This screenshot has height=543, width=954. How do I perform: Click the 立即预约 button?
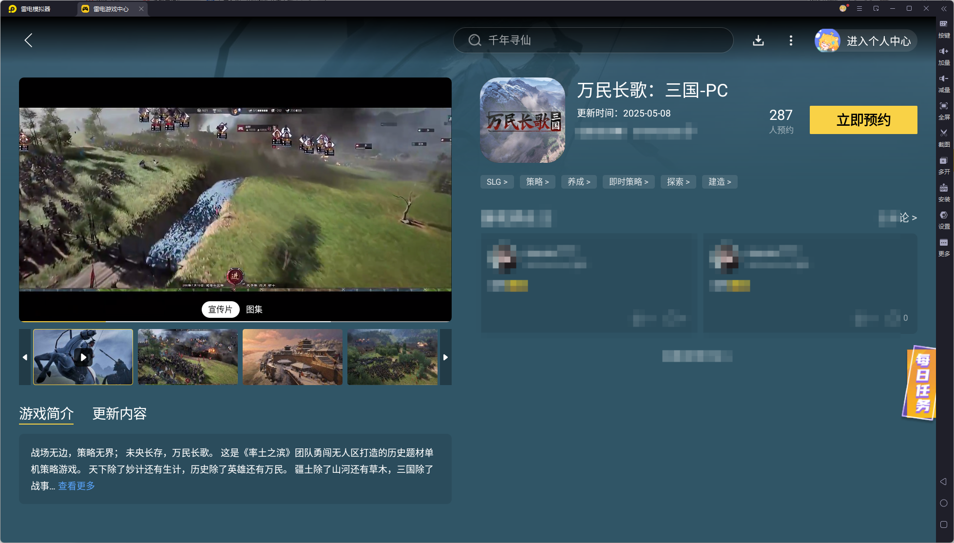(x=863, y=120)
